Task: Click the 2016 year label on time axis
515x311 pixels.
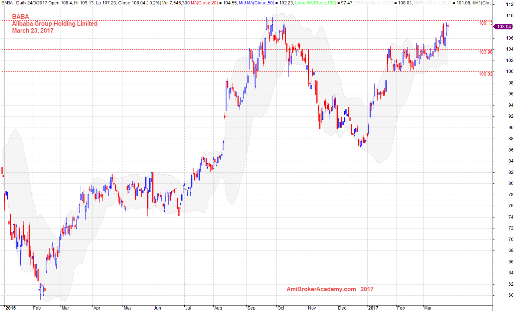Action: [11, 308]
